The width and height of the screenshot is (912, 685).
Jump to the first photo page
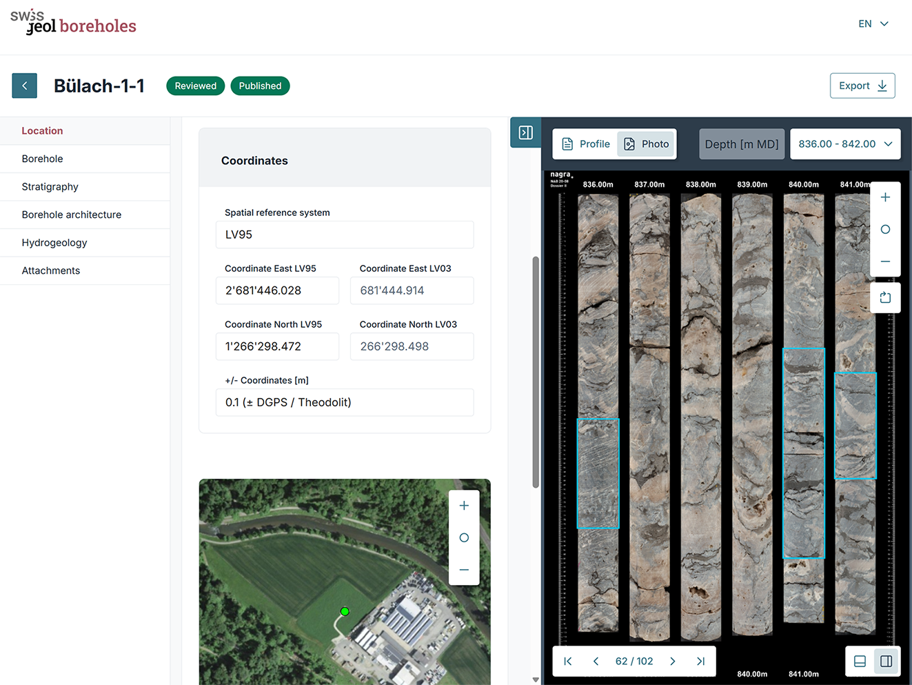pos(568,661)
